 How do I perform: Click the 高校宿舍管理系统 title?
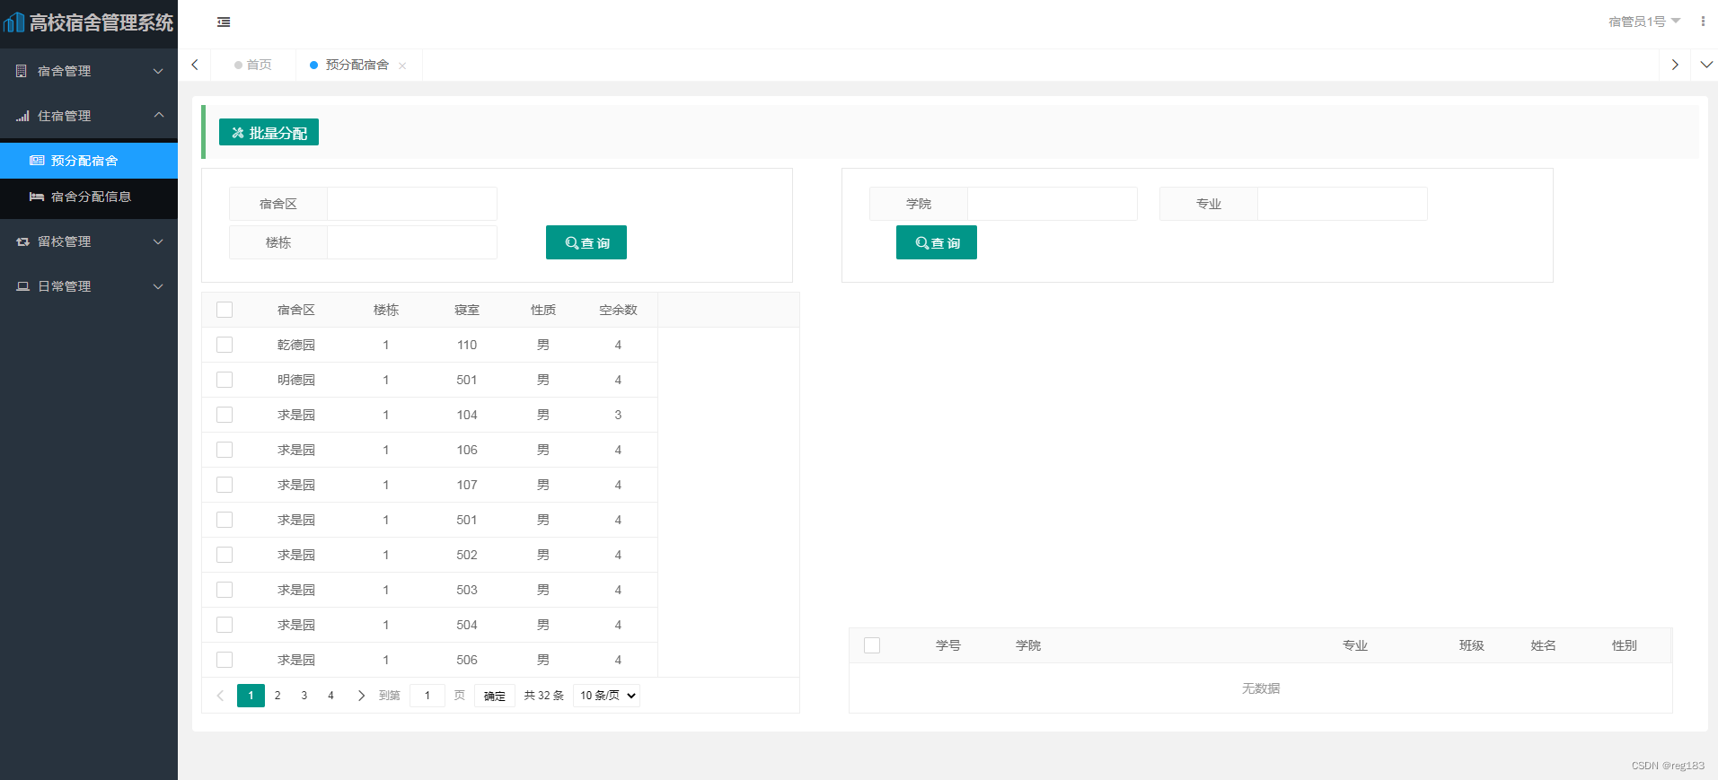click(101, 22)
